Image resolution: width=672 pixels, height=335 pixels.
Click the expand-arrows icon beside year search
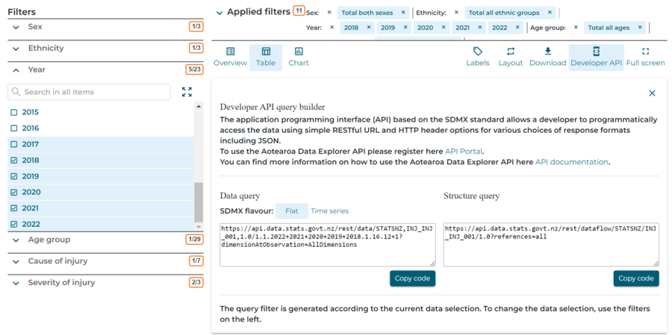pyautogui.click(x=187, y=92)
